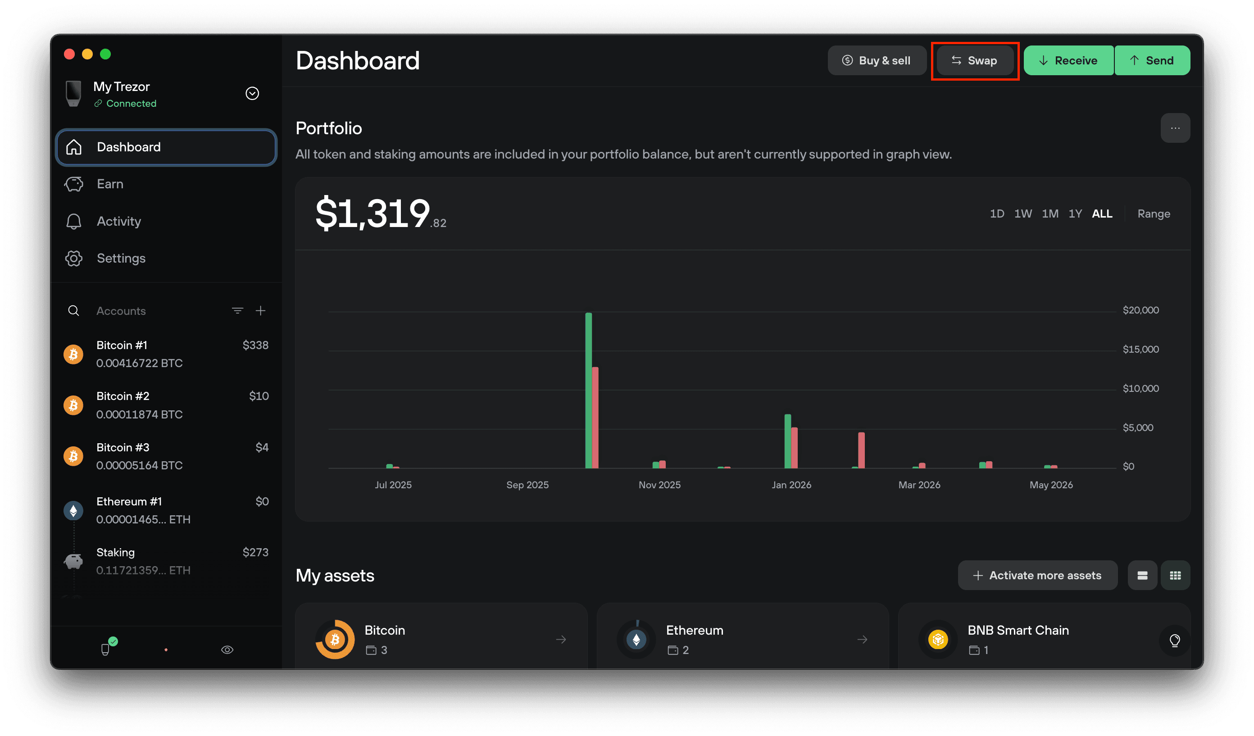The height and width of the screenshot is (736, 1254).
Task: Open the Activity notifications page
Action: pyautogui.click(x=166, y=222)
